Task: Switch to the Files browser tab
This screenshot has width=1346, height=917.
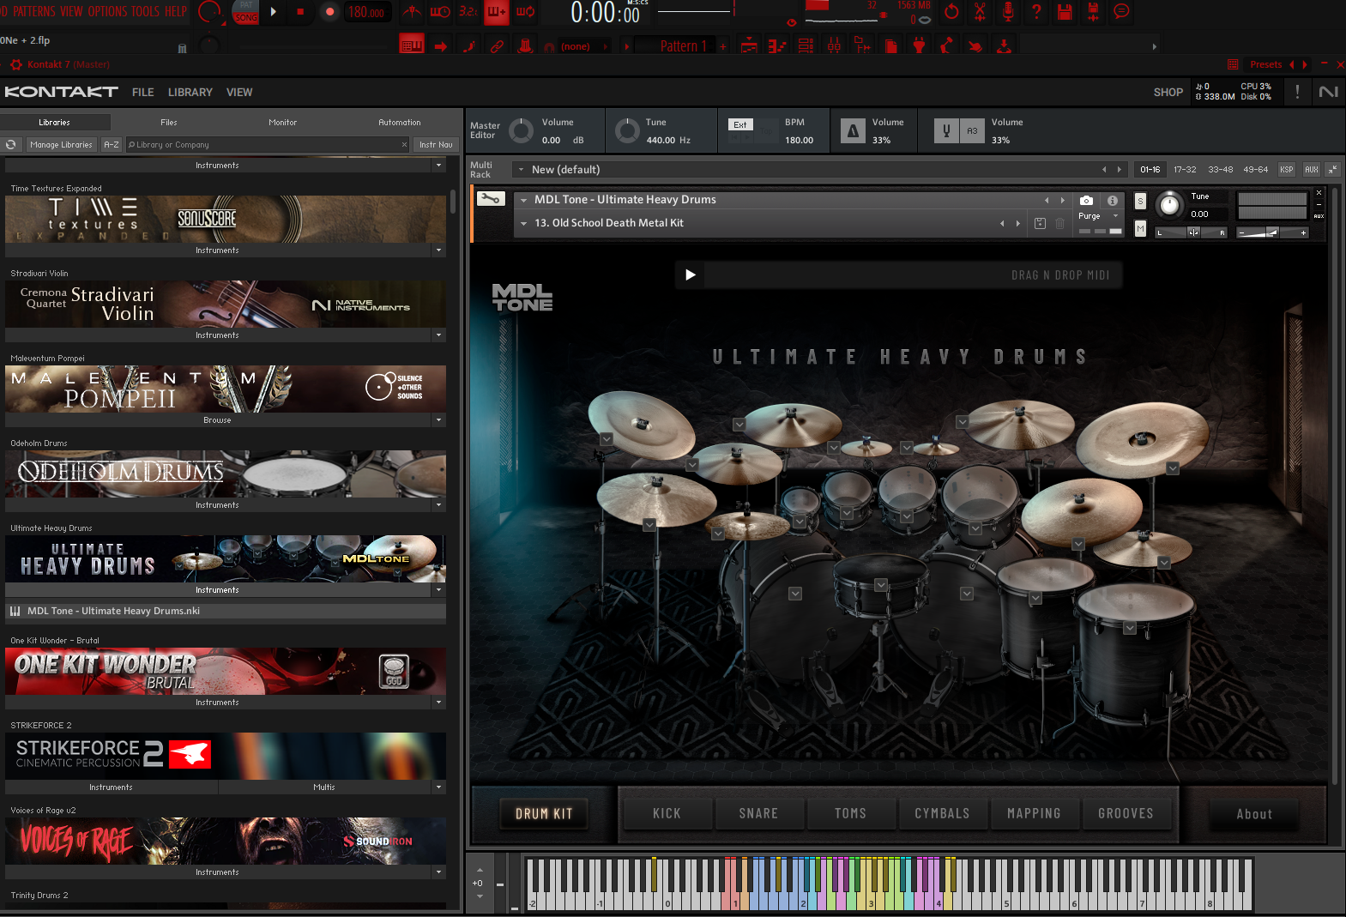Action: point(168,123)
